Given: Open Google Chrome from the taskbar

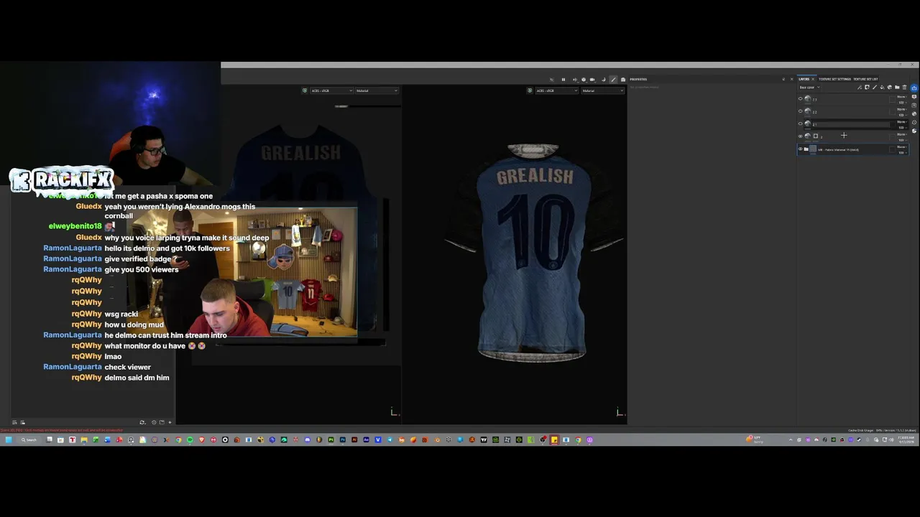Looking at the screenshot, I should [178, 439].
